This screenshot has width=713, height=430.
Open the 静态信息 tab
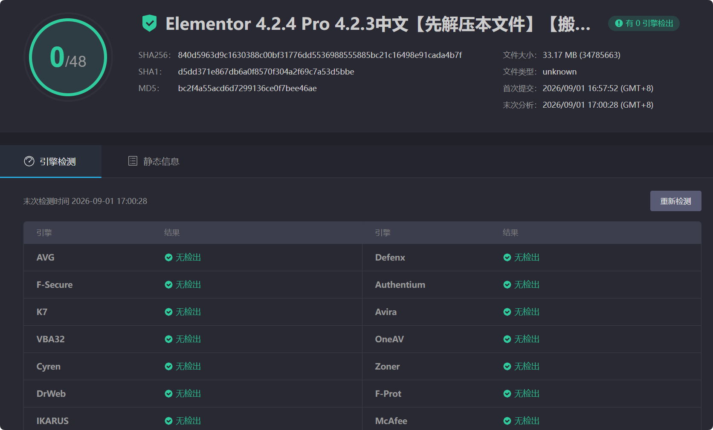pos(154,161)
